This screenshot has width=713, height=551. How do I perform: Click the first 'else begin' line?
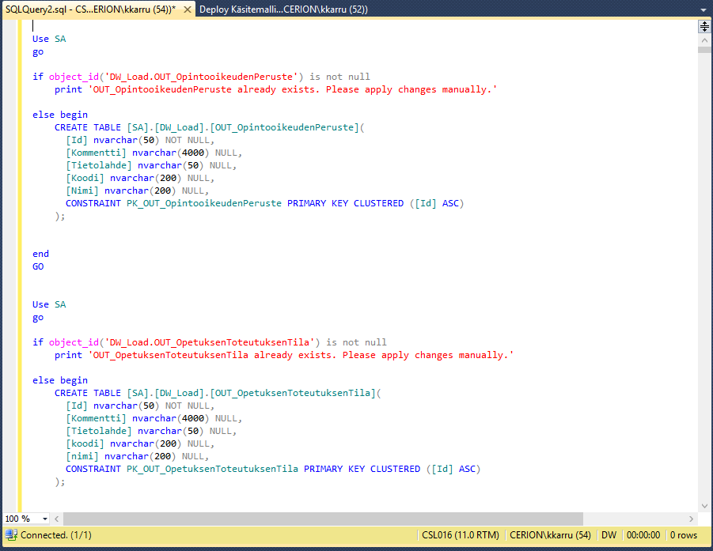pyautogui.click(x=60, y=115)
